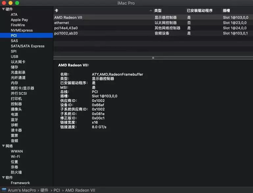The image size is (253, 193).
Task: Select Wi-Fi in the sidebar
Action: point(15,157)
